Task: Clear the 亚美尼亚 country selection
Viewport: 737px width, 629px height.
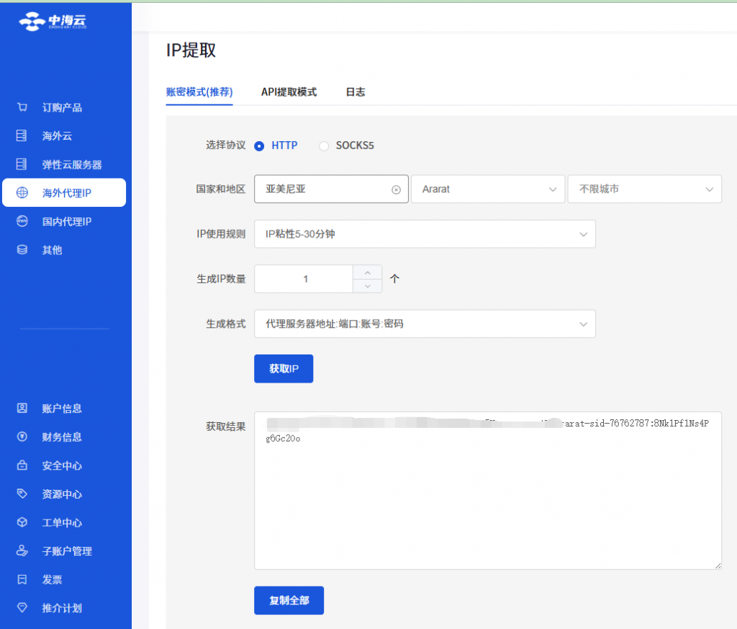Action: 396,189
